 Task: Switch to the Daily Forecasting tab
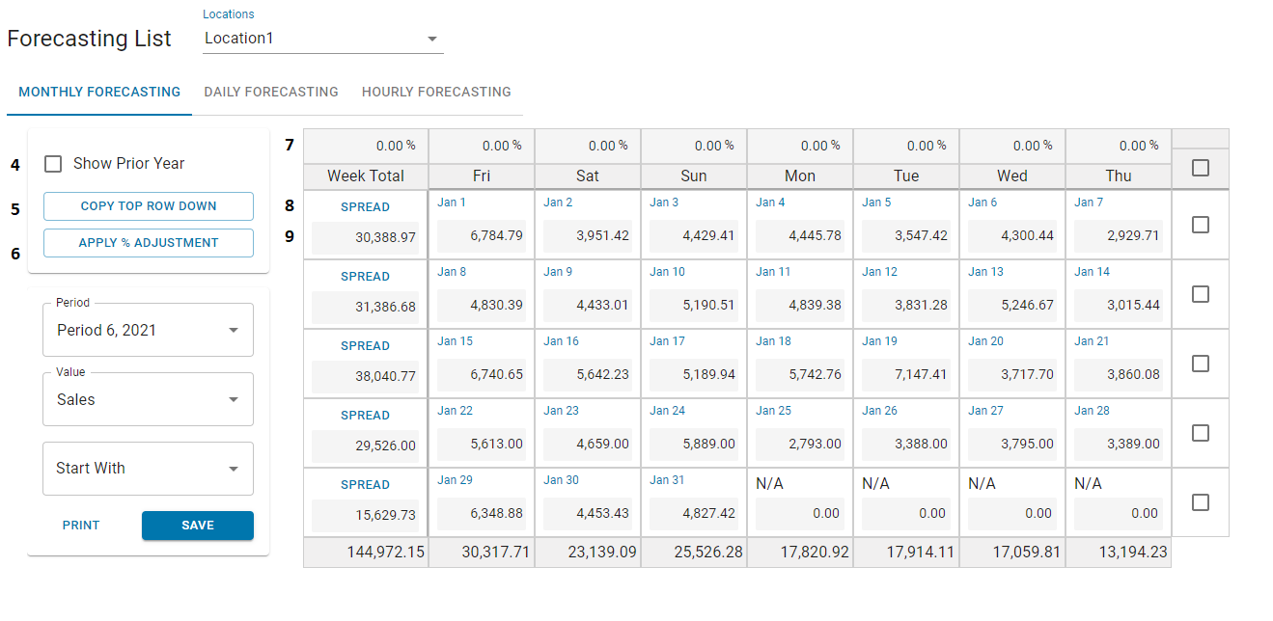(x=271, y=92)
